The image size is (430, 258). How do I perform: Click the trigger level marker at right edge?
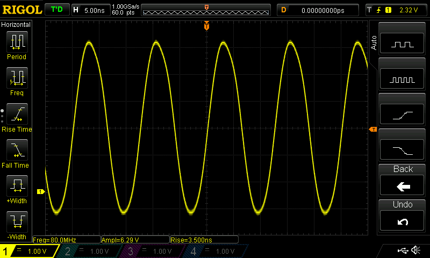tap(373, 129)
